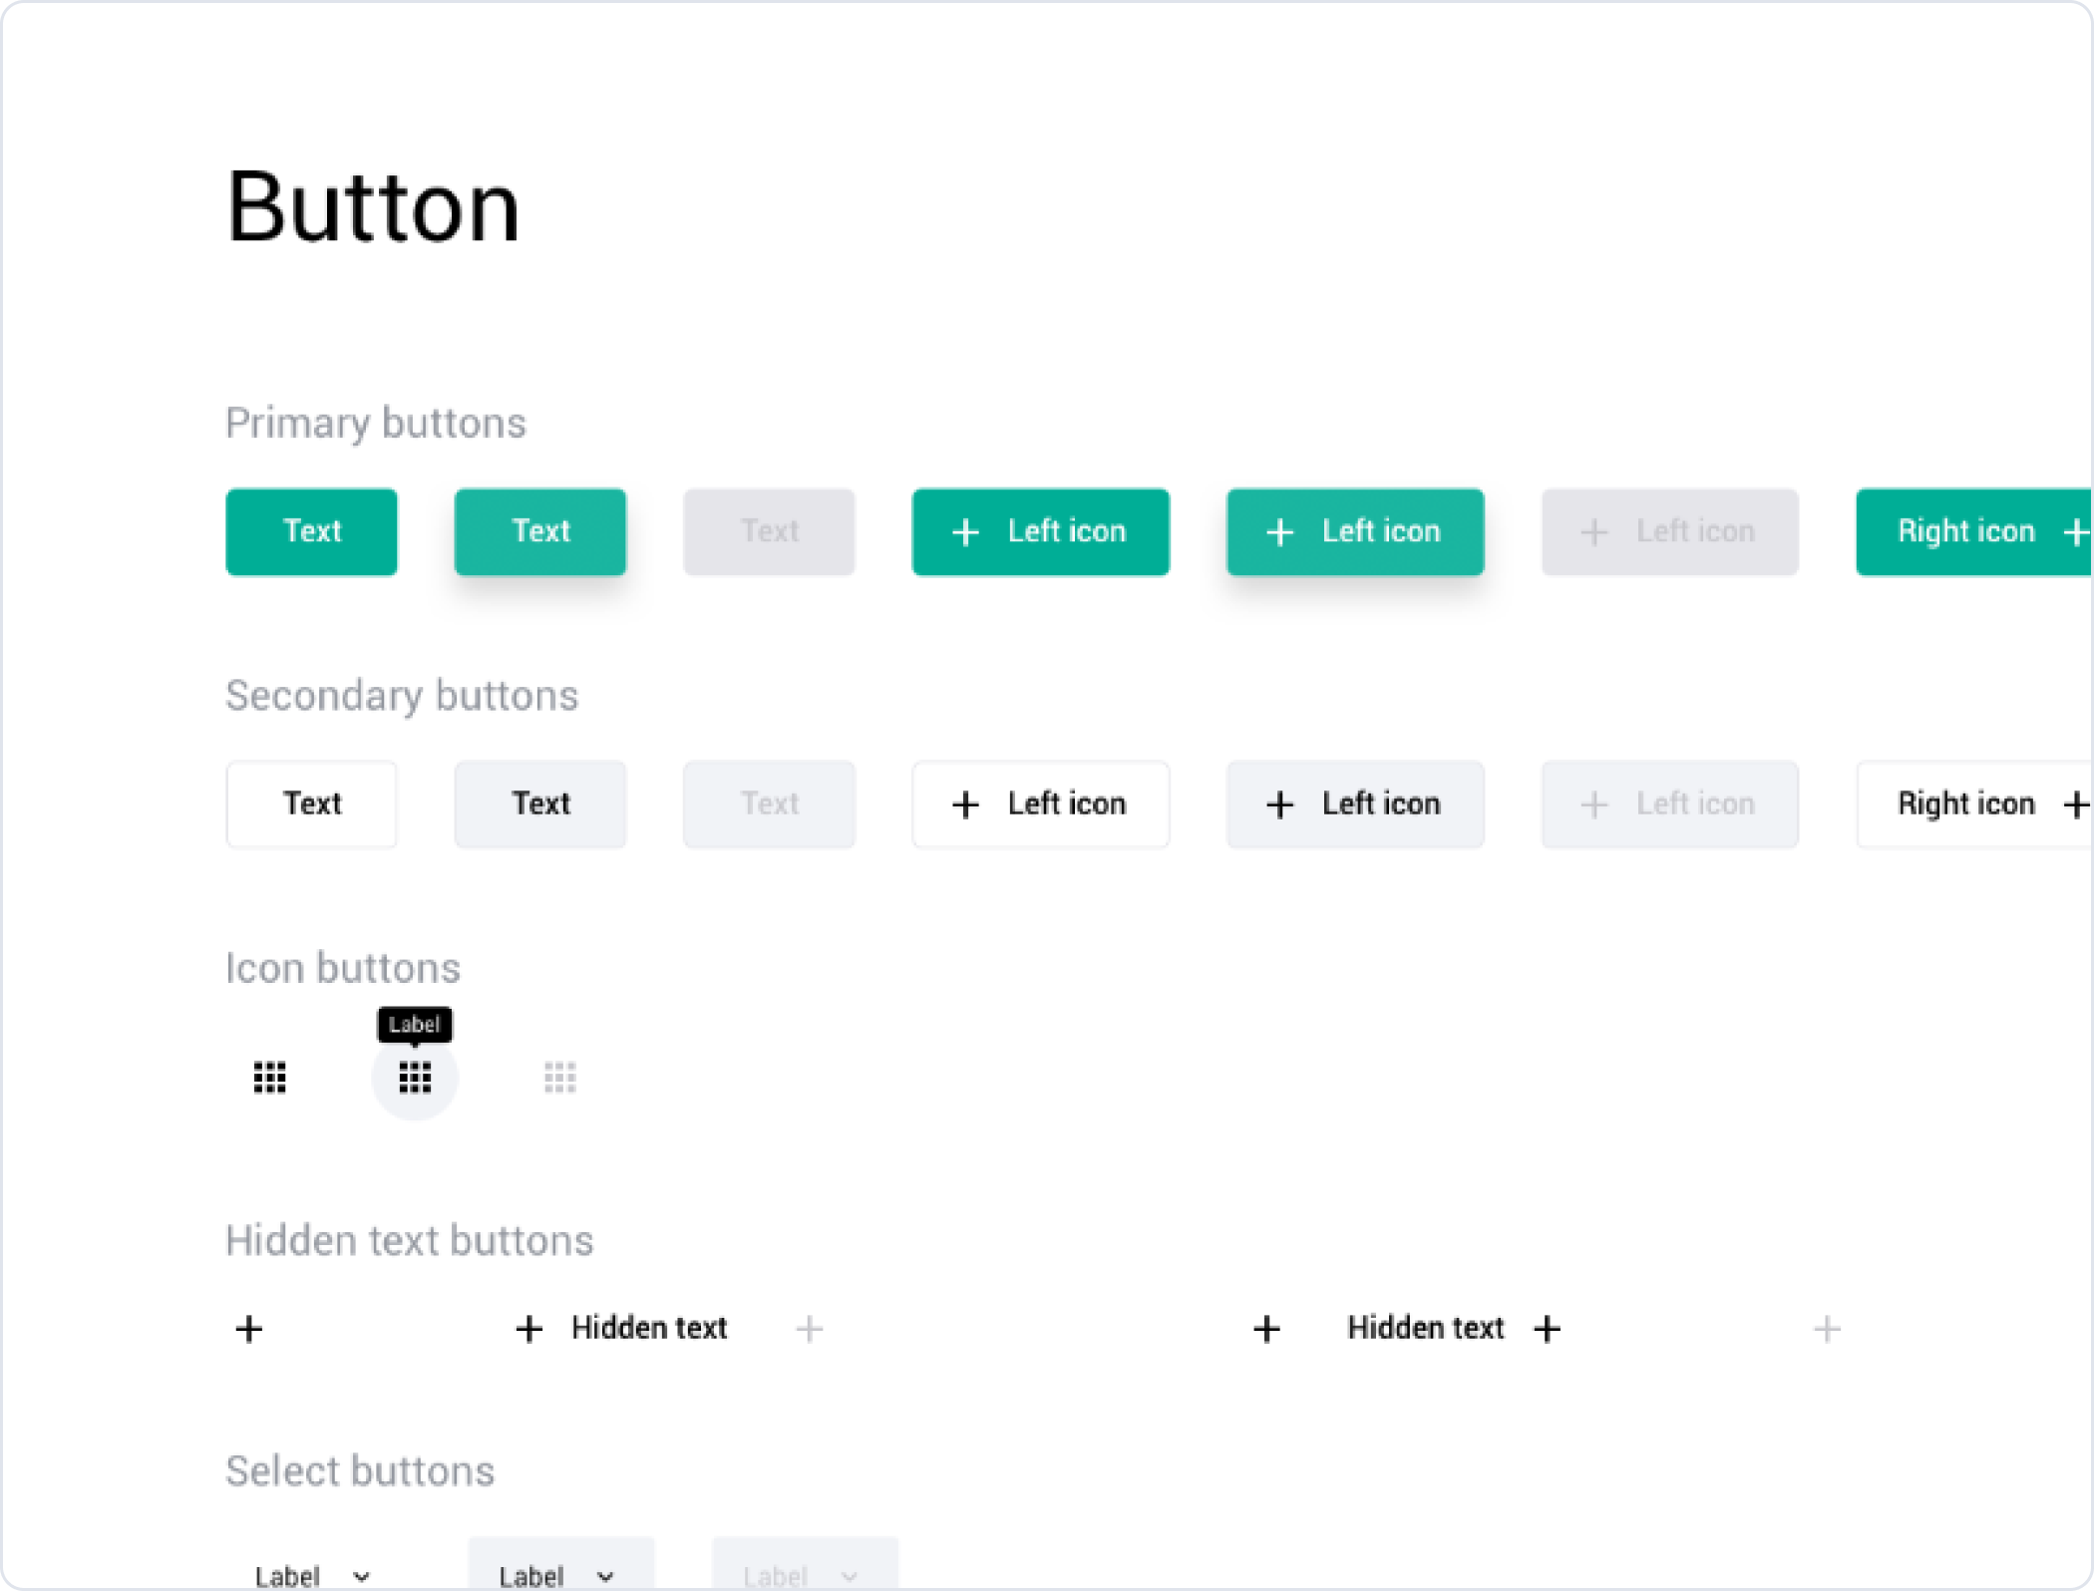
Task: Click the grey-filled secondary Text button with dark label
Action: pos(540,803)
